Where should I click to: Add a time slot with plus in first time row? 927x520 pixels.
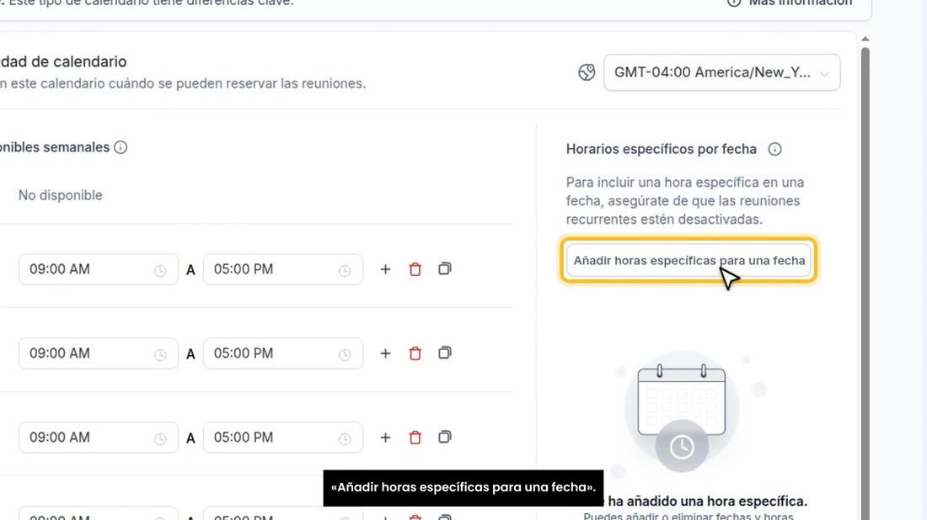click(x=385, y=269)
